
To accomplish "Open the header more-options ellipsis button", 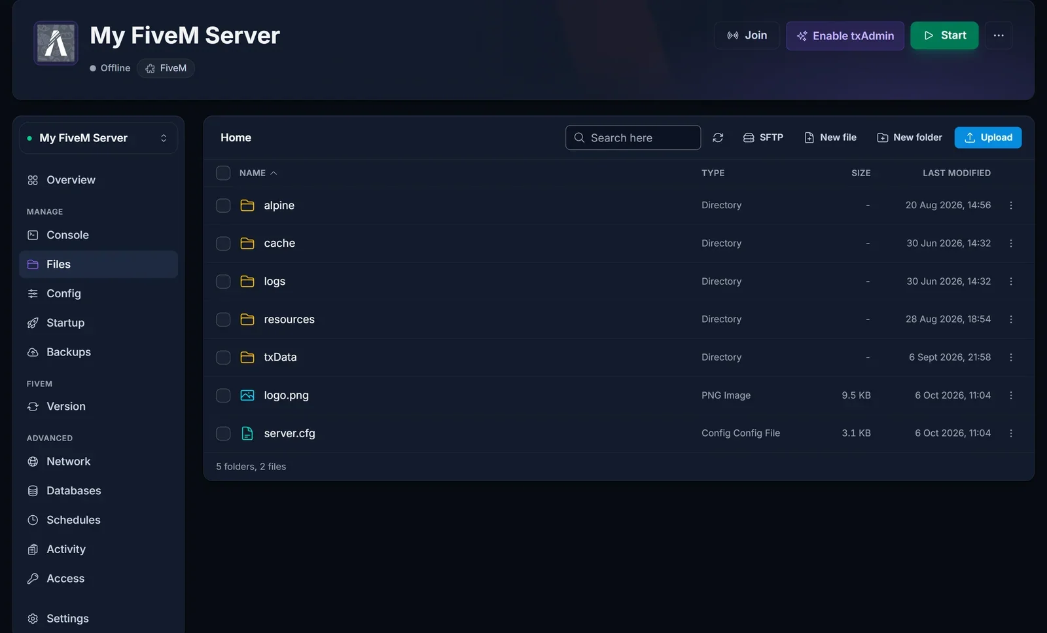I will click(999, 35).
